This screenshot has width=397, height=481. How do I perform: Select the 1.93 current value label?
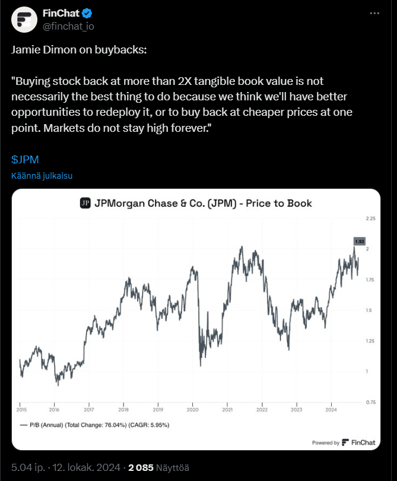(358, 242)
